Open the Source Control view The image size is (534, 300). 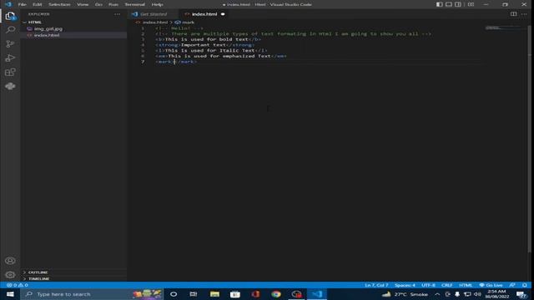(10, 44)
